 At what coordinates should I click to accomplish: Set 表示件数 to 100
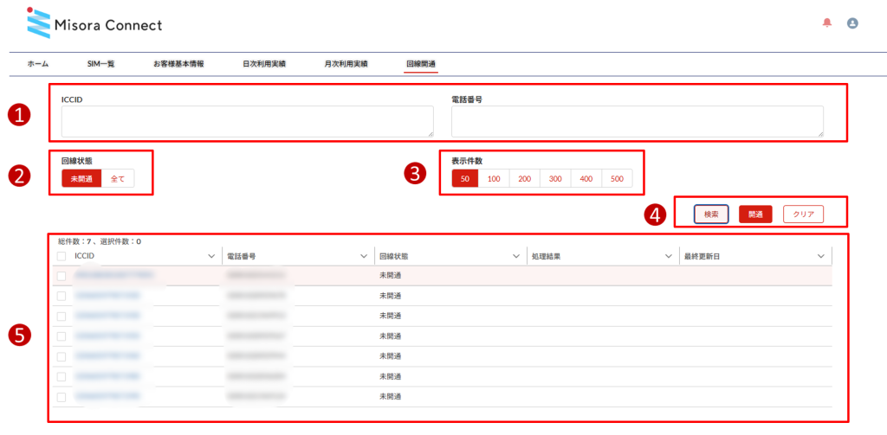495,178
